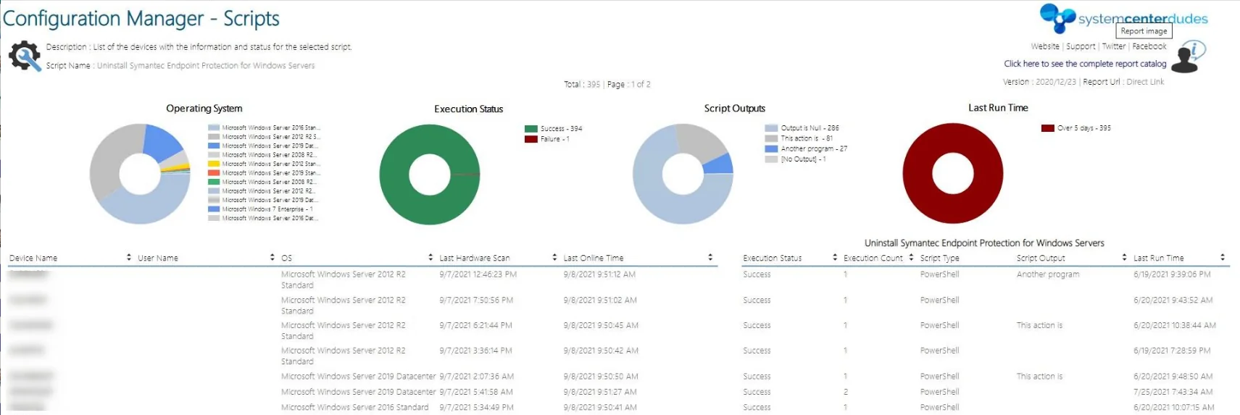Click the 6/19/2021 9:39:06 PM run time cell
Image resolution: width=1240 pixels, height=415 pixels.
click(1172, 274)
